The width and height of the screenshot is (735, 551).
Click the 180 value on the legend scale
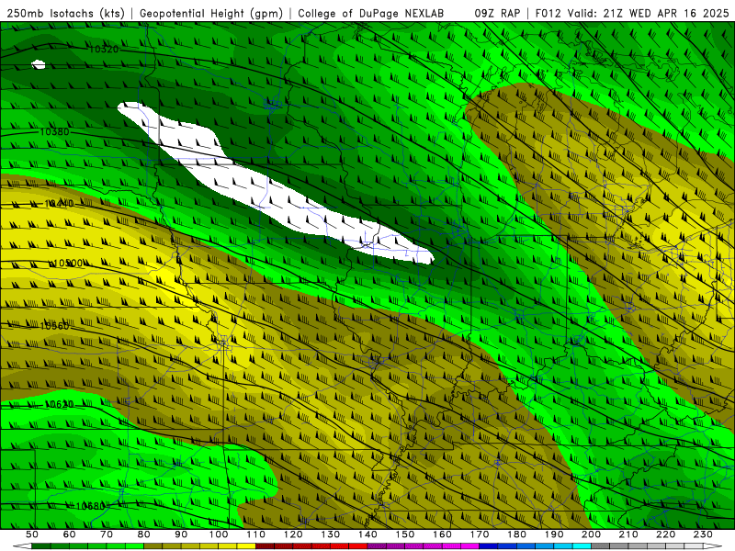tap(516, 534)
